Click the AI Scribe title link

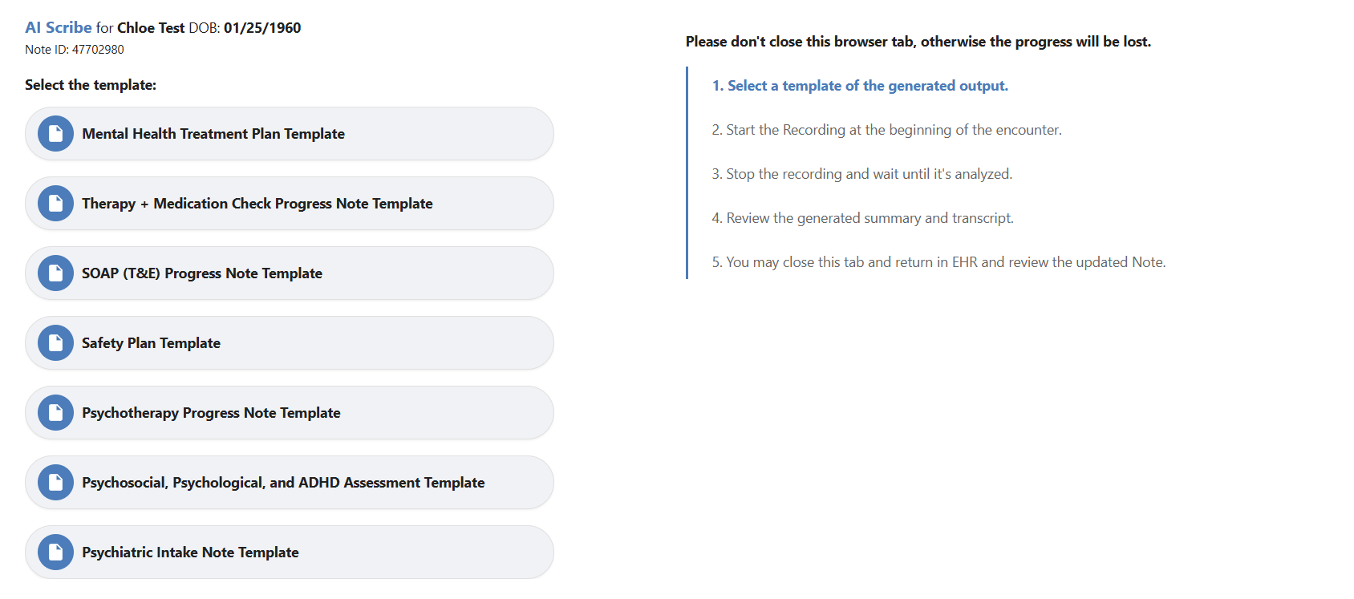click(x=59, y=28)
